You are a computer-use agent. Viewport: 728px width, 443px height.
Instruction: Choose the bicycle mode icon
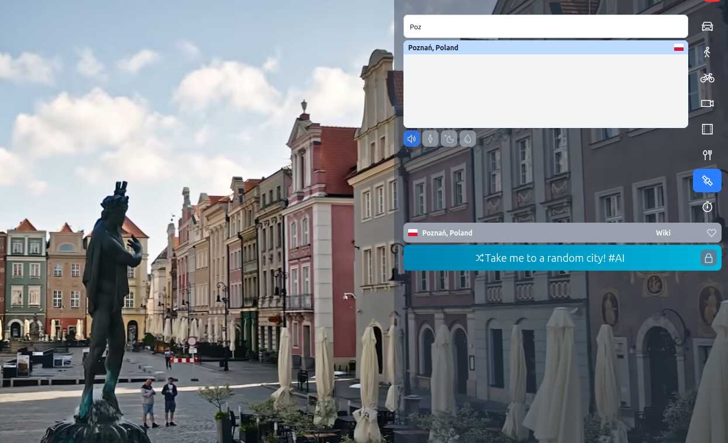[707, 78]
